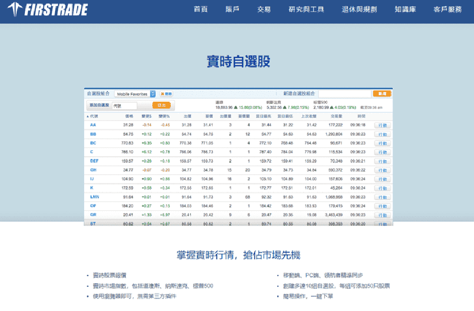Click the 行動 button on the AA row
474x311 pixels.
point(382,125)
